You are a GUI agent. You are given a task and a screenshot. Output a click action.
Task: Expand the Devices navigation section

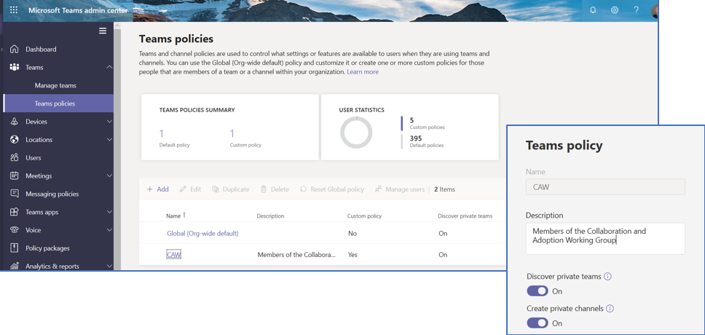coord(109,122)
